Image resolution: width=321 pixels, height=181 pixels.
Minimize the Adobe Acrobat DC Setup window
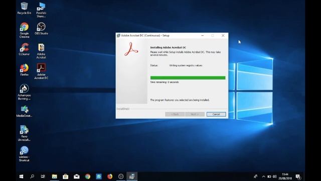pyautogui.click(x=203, y=36)
